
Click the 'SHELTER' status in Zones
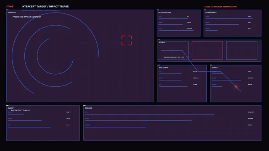click(x=251, y=78)
